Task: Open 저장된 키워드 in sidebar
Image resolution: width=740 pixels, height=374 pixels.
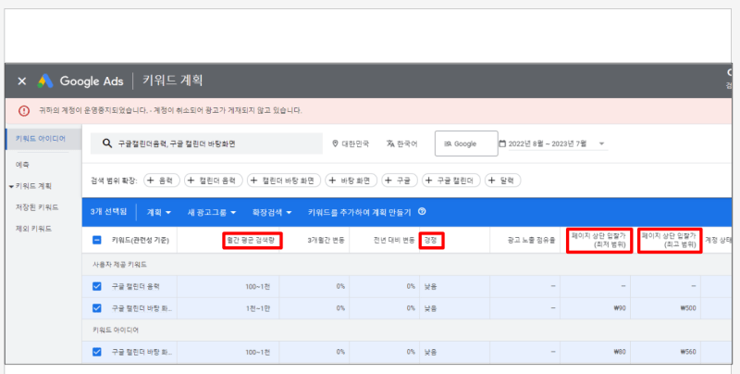Action: point(37,207)
